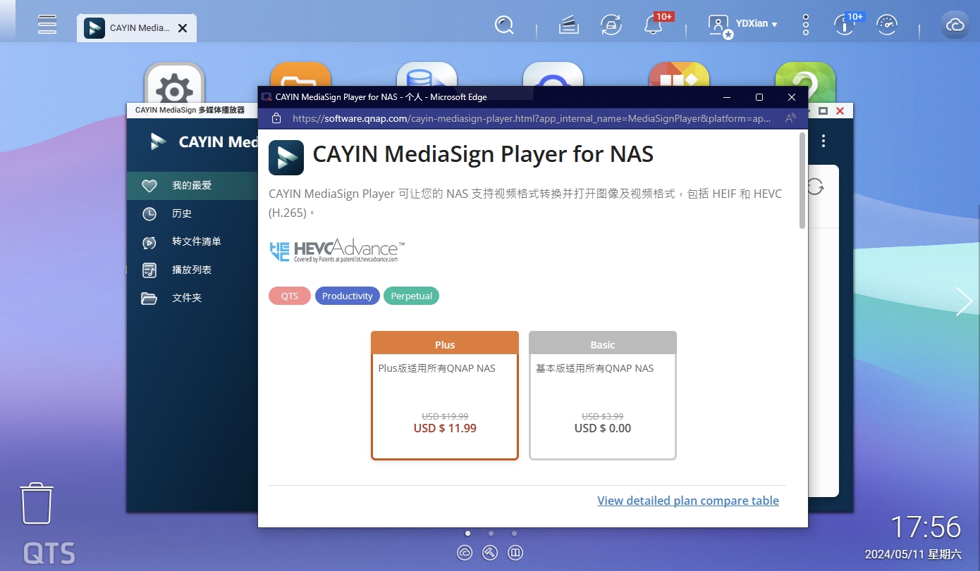
Task: Click the HEVC Advance logo image
Action: [337, 251]
